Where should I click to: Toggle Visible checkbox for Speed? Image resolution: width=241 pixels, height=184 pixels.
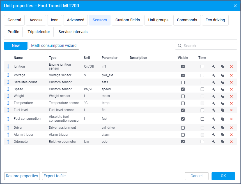183,89
